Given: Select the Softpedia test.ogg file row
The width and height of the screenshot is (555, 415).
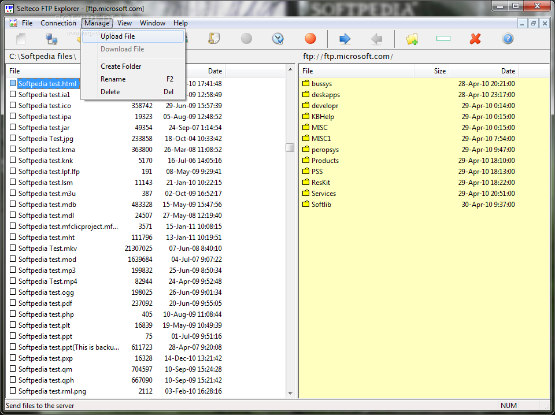Looking at the screenshot, I should tap(116, 292).
